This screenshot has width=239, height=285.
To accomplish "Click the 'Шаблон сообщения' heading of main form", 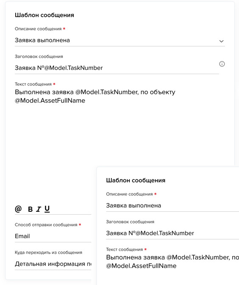I will [44, 15].
